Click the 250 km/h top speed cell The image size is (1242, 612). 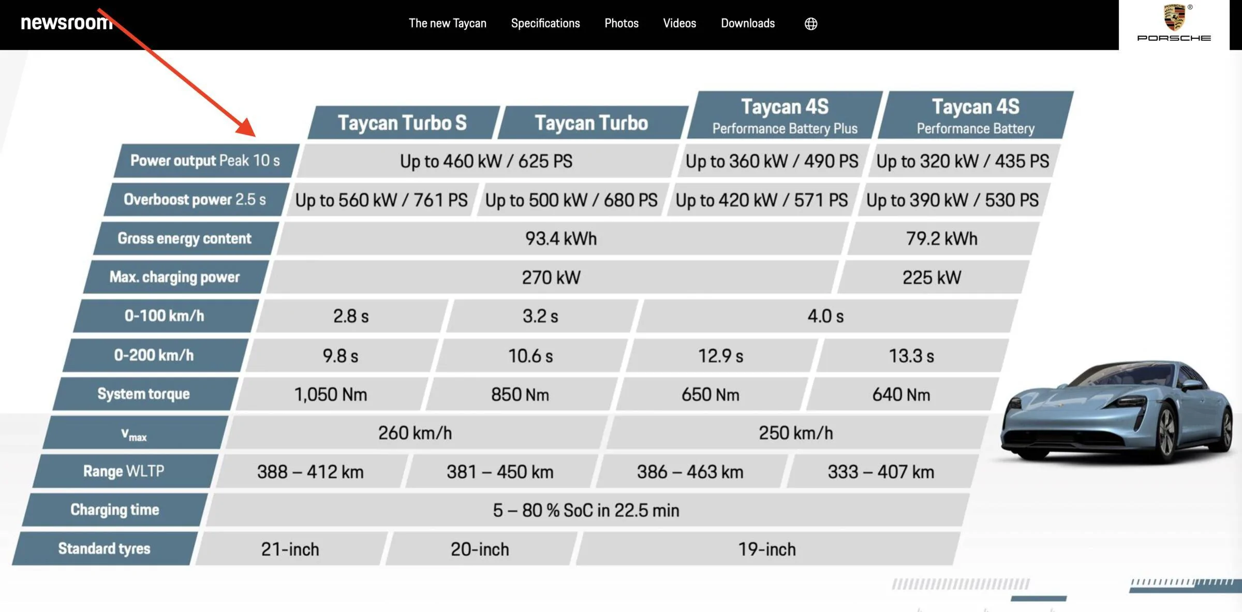(x=796, y=432)
